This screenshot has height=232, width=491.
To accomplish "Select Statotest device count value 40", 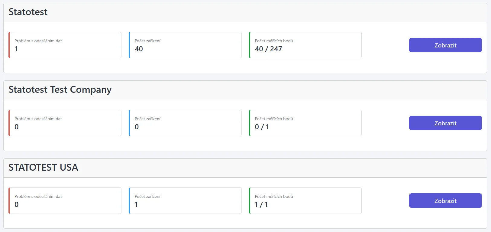I will click(139, 49).
